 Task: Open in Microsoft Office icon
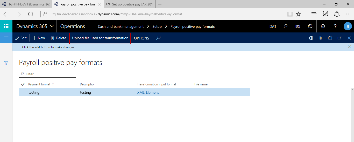coord(311,38)
